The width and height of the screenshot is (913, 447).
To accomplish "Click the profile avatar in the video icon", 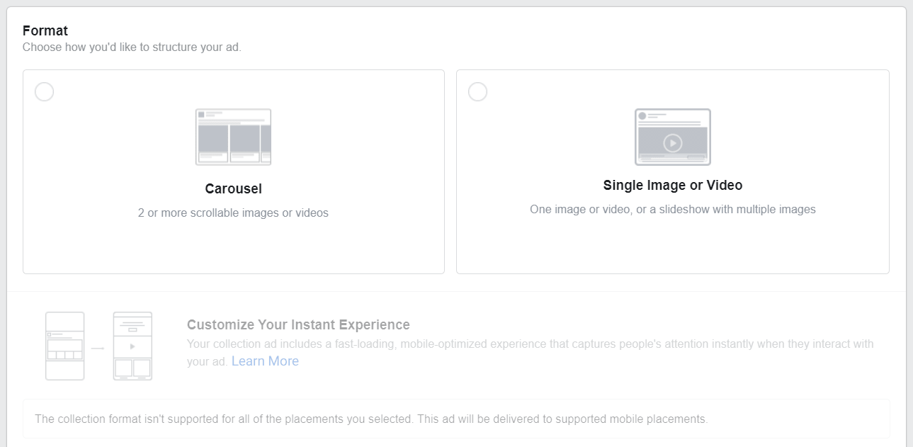I will tap(642, 115).
